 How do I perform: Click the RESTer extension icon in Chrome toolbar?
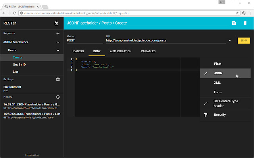click(x=244, y=13)
